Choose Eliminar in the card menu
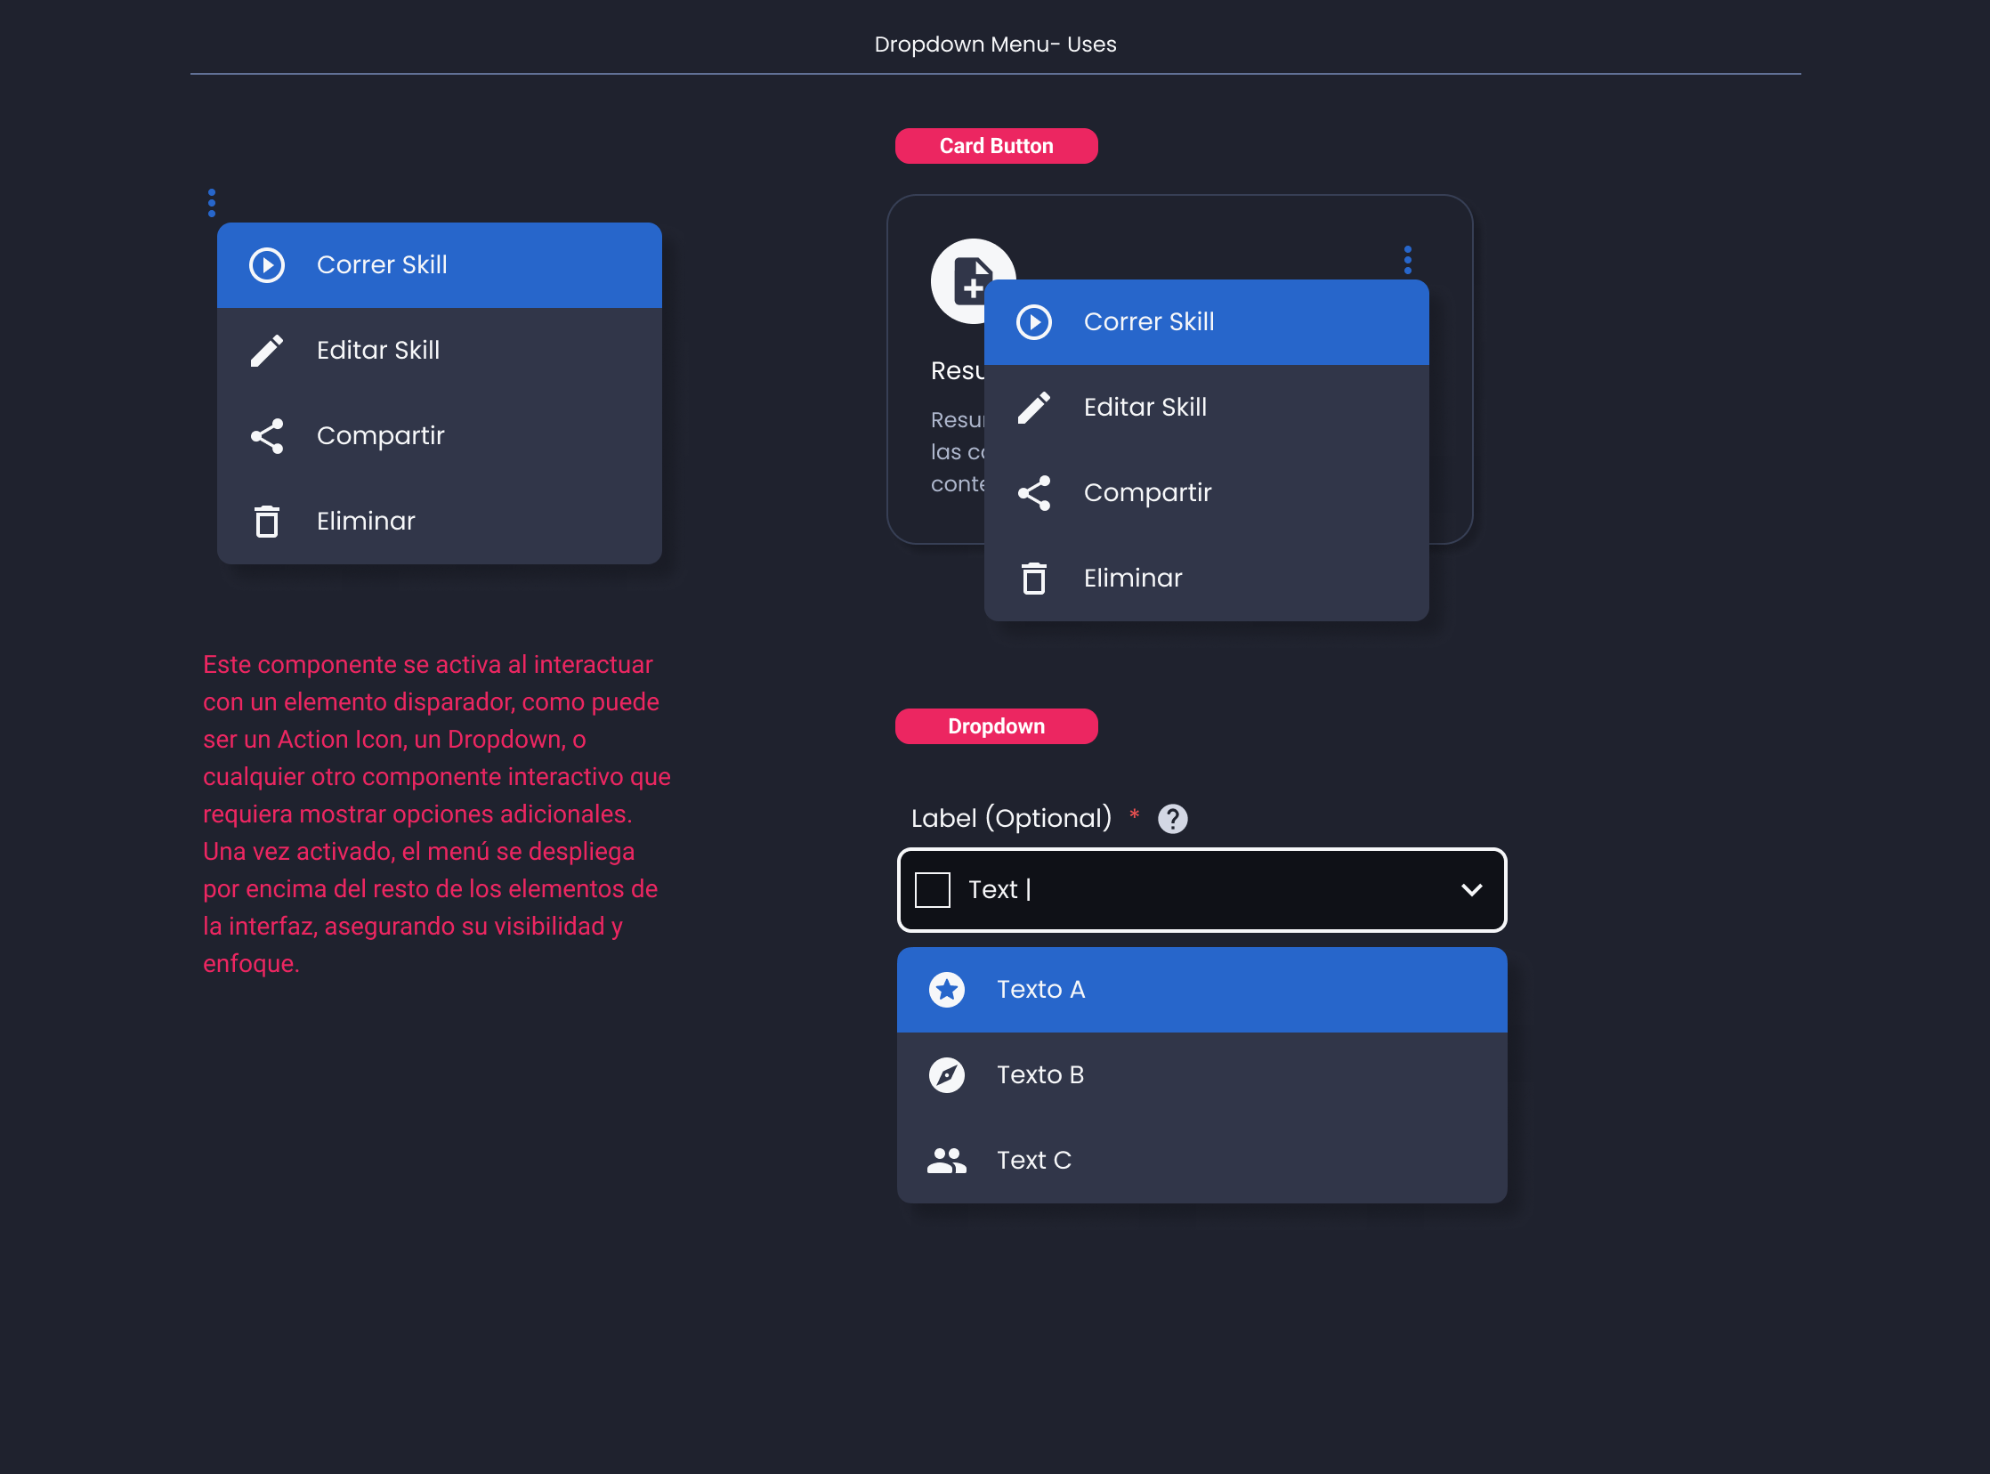This screenshot has height=1474, width=1990. coord(1206,579)
